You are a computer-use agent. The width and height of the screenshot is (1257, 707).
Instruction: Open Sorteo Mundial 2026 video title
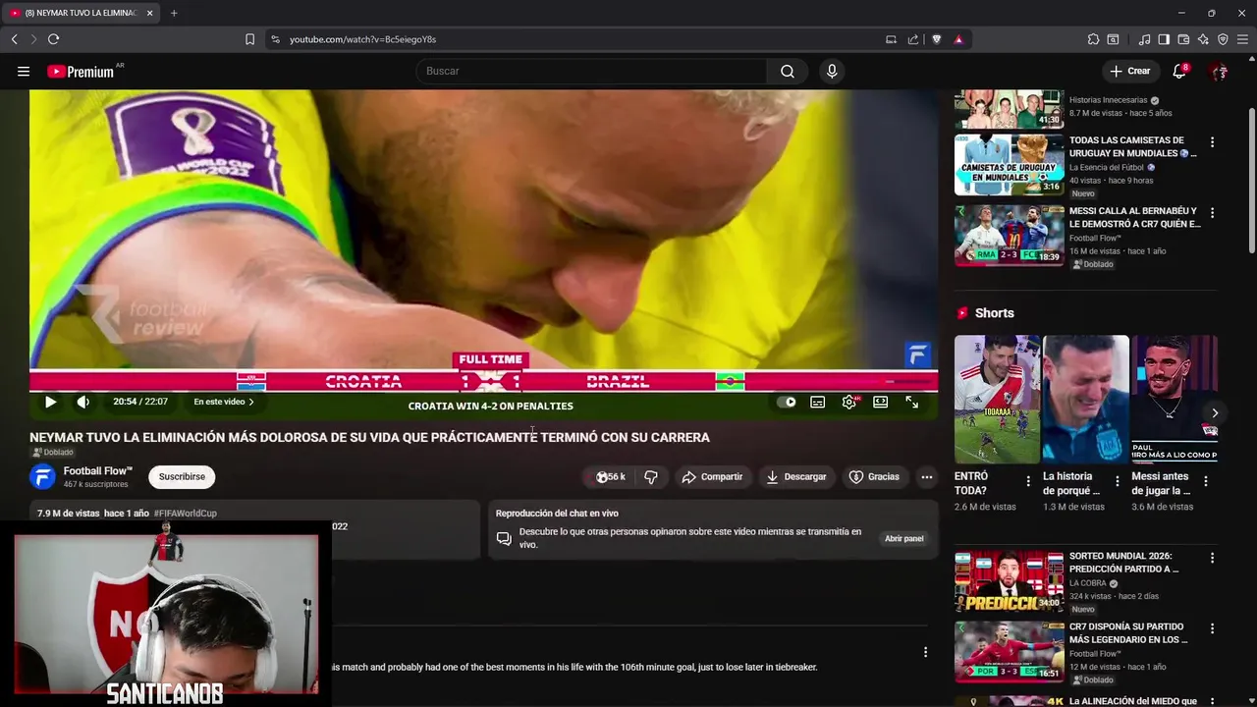pos(1123,562)
